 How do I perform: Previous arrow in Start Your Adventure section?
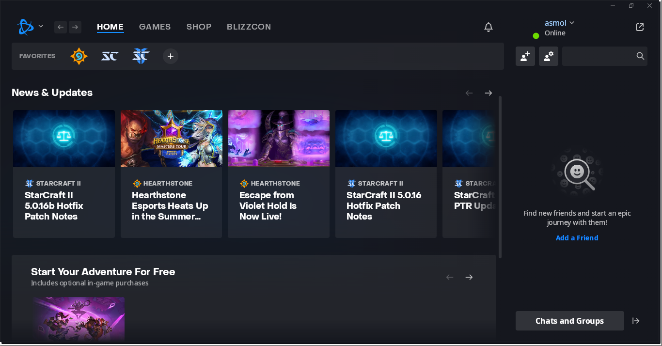[450, 277]
